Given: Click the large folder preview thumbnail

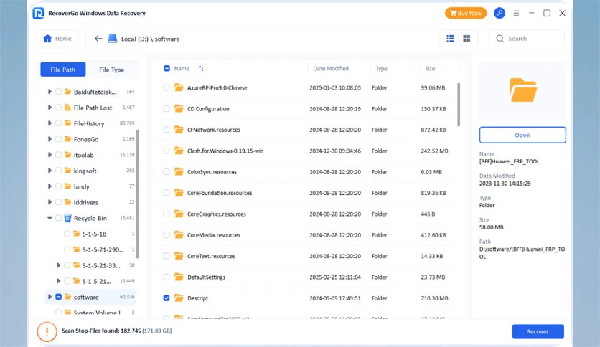Looking at the screenshot, I should [522, 90].
